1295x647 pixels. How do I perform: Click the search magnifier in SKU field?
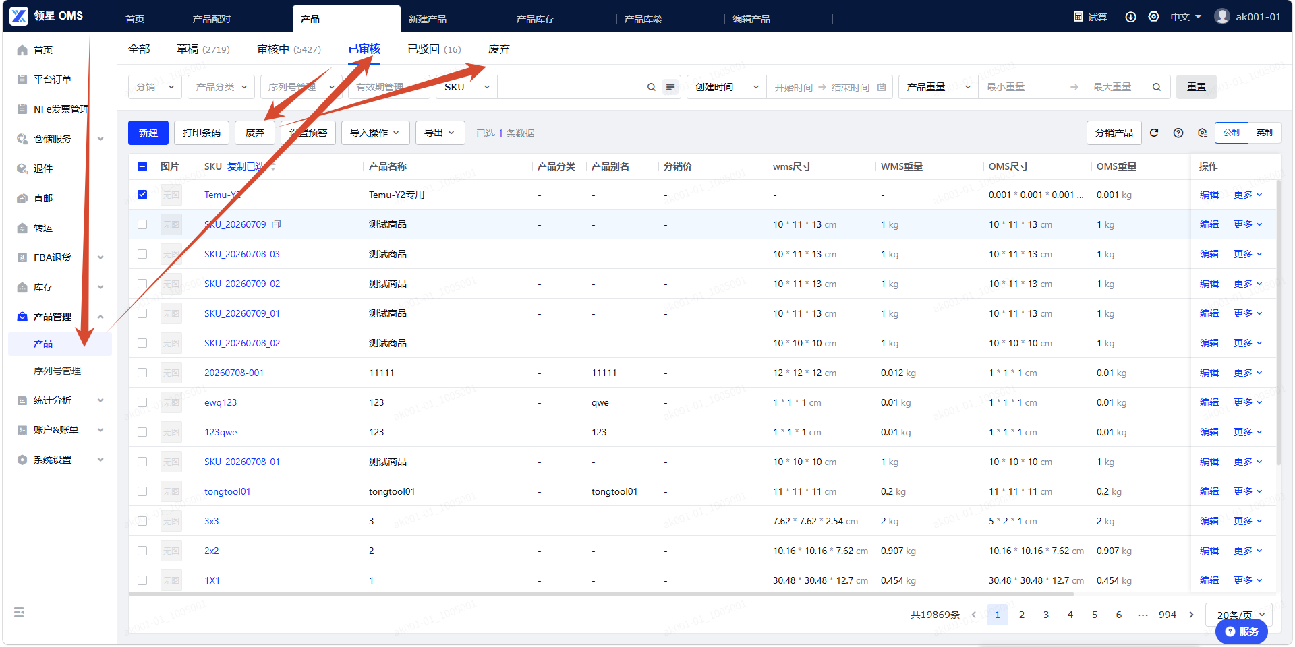coord(652,87)
